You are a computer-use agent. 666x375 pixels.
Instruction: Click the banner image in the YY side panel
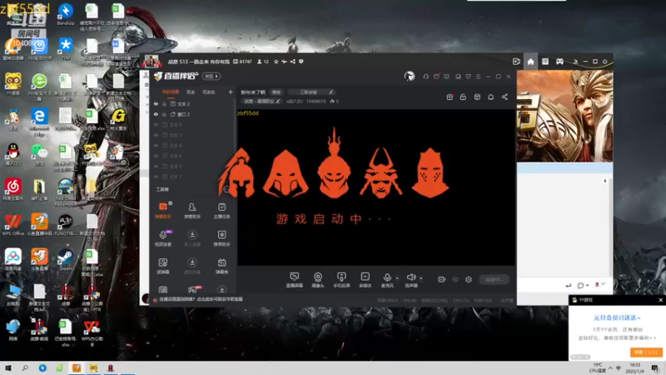(564, 116)
